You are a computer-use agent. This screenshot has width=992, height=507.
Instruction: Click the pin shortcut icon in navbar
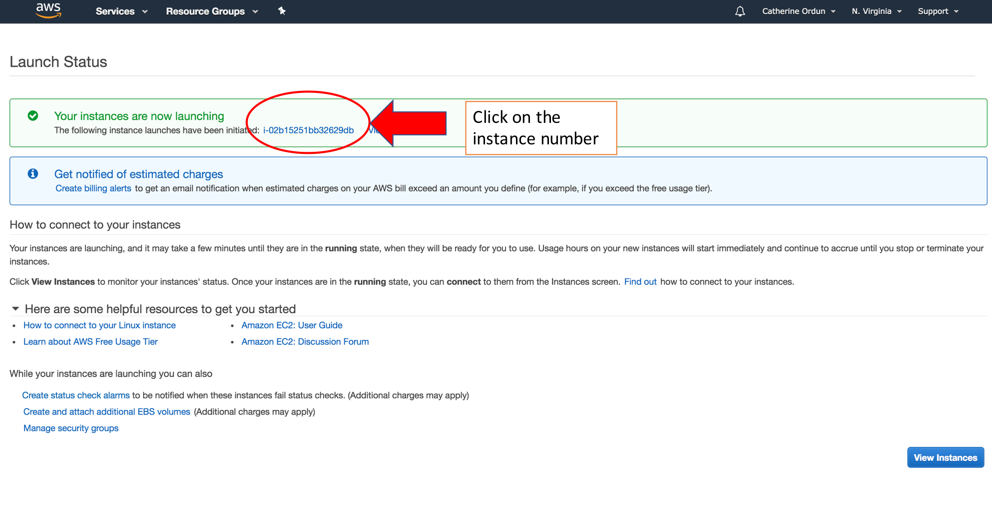282,11
